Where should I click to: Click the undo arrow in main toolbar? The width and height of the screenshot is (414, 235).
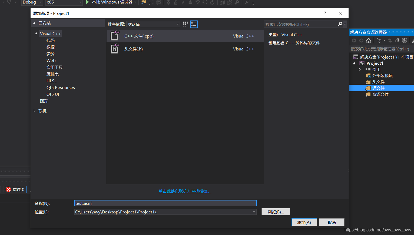tap(198, 2)
